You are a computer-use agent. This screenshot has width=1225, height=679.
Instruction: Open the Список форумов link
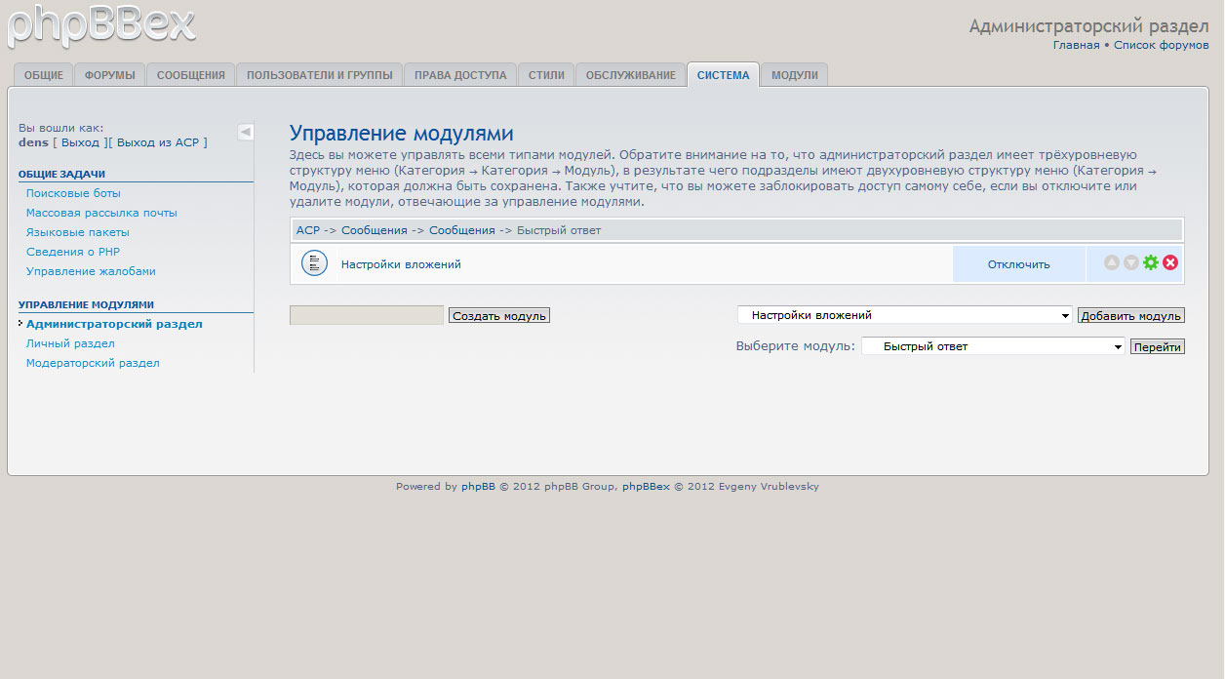pyautogui.click(x=1161, y=45)
